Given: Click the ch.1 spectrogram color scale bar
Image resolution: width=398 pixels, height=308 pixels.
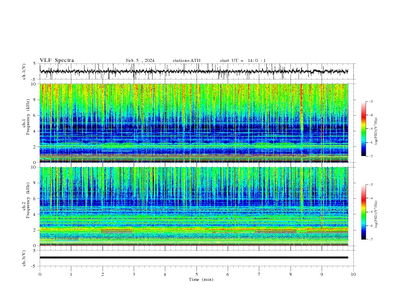Looking at the screenshot, I should (x=363, y=129).
